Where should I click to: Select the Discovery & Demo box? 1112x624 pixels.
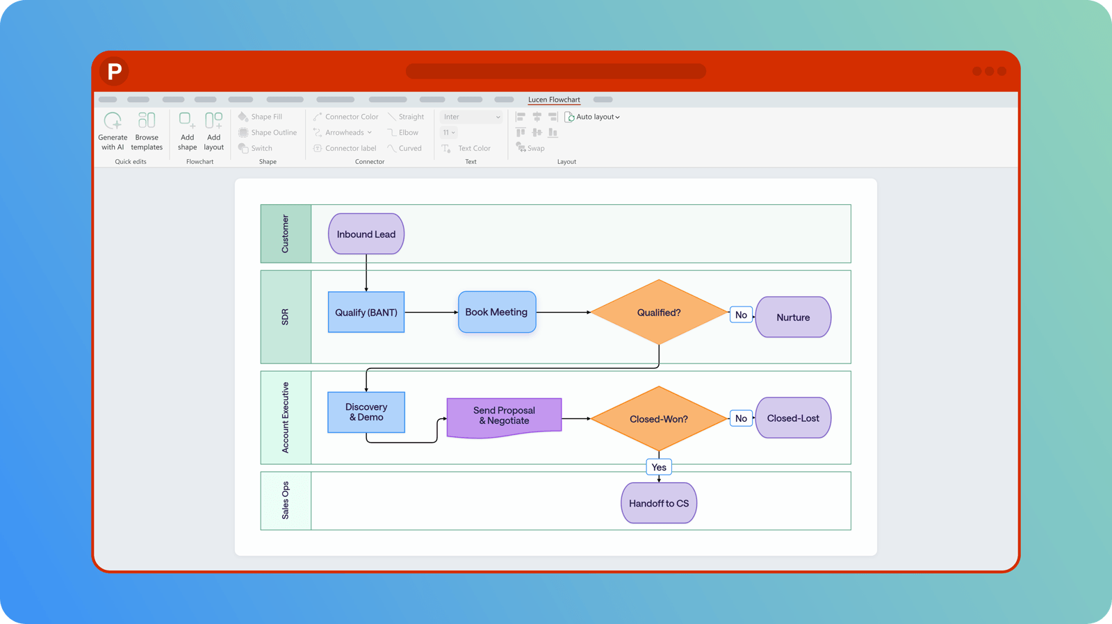point(366,412)
